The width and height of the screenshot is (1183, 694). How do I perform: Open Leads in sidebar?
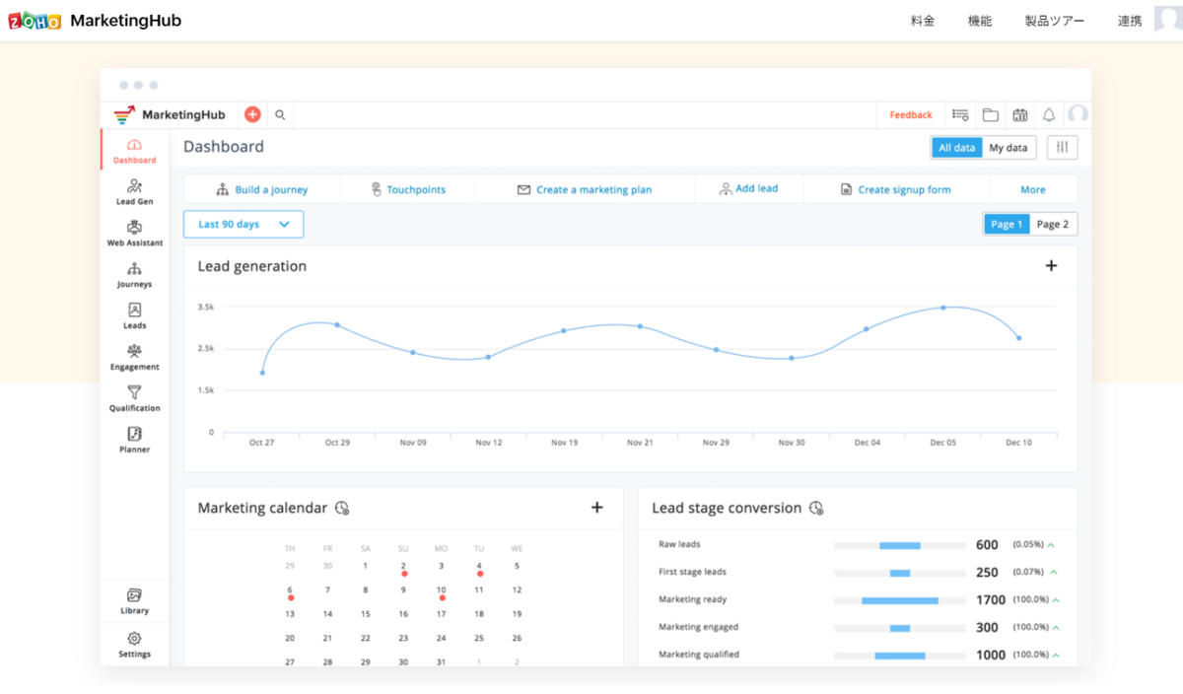coord(134,316)
